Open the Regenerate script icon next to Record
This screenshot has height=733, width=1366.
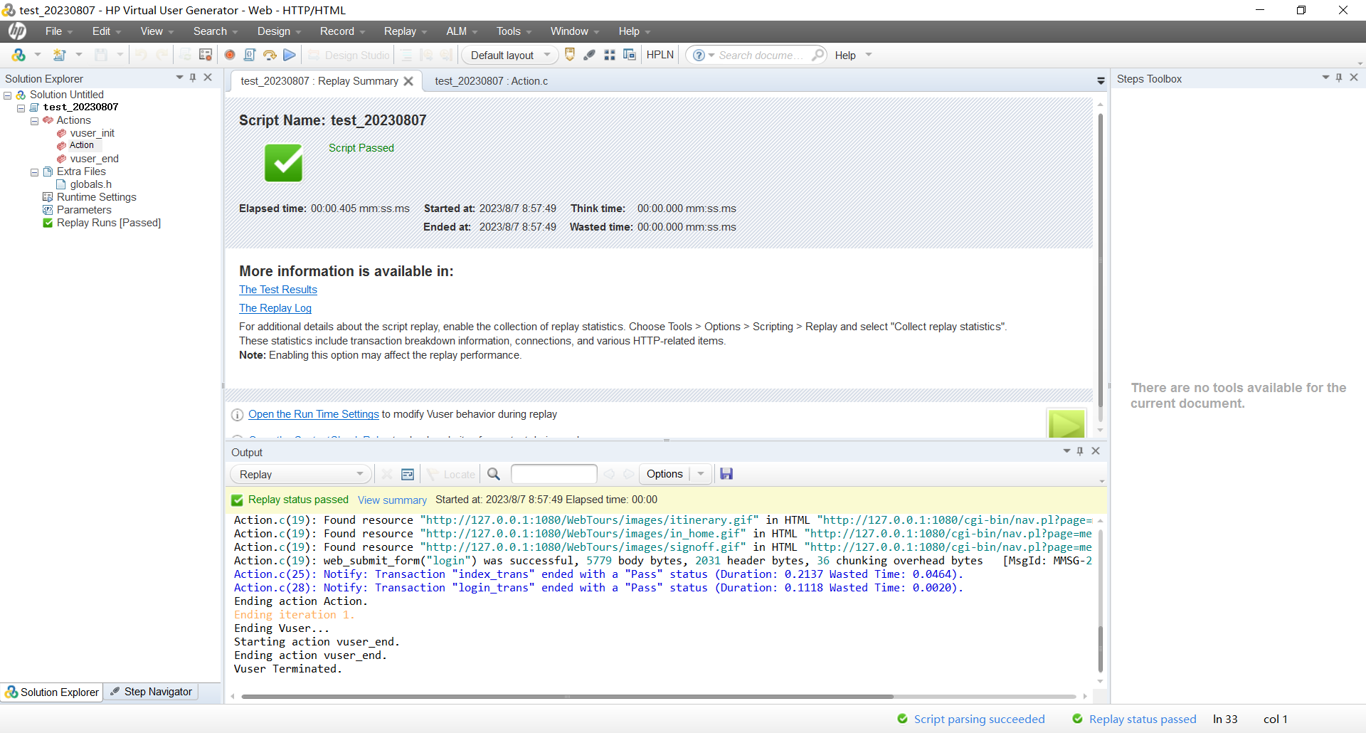pyautogui.click(x=206, y=55)
